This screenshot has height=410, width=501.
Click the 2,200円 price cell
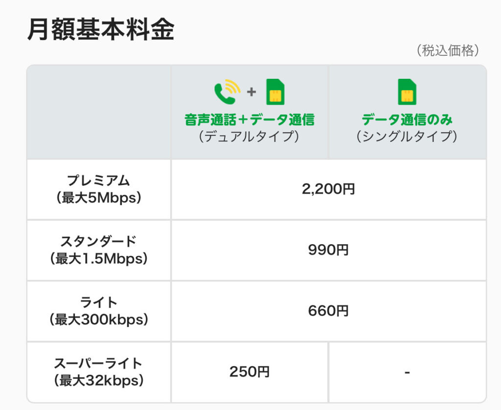point(328,189)
